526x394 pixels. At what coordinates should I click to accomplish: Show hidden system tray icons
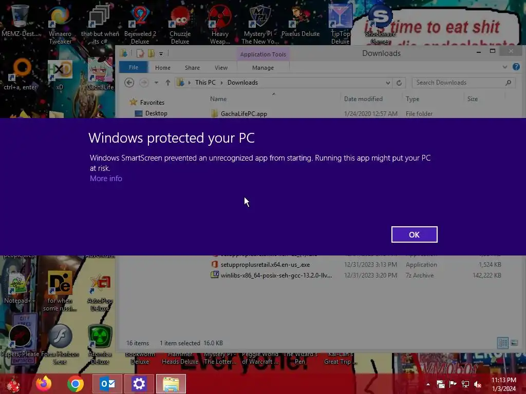tap(428, 384)
